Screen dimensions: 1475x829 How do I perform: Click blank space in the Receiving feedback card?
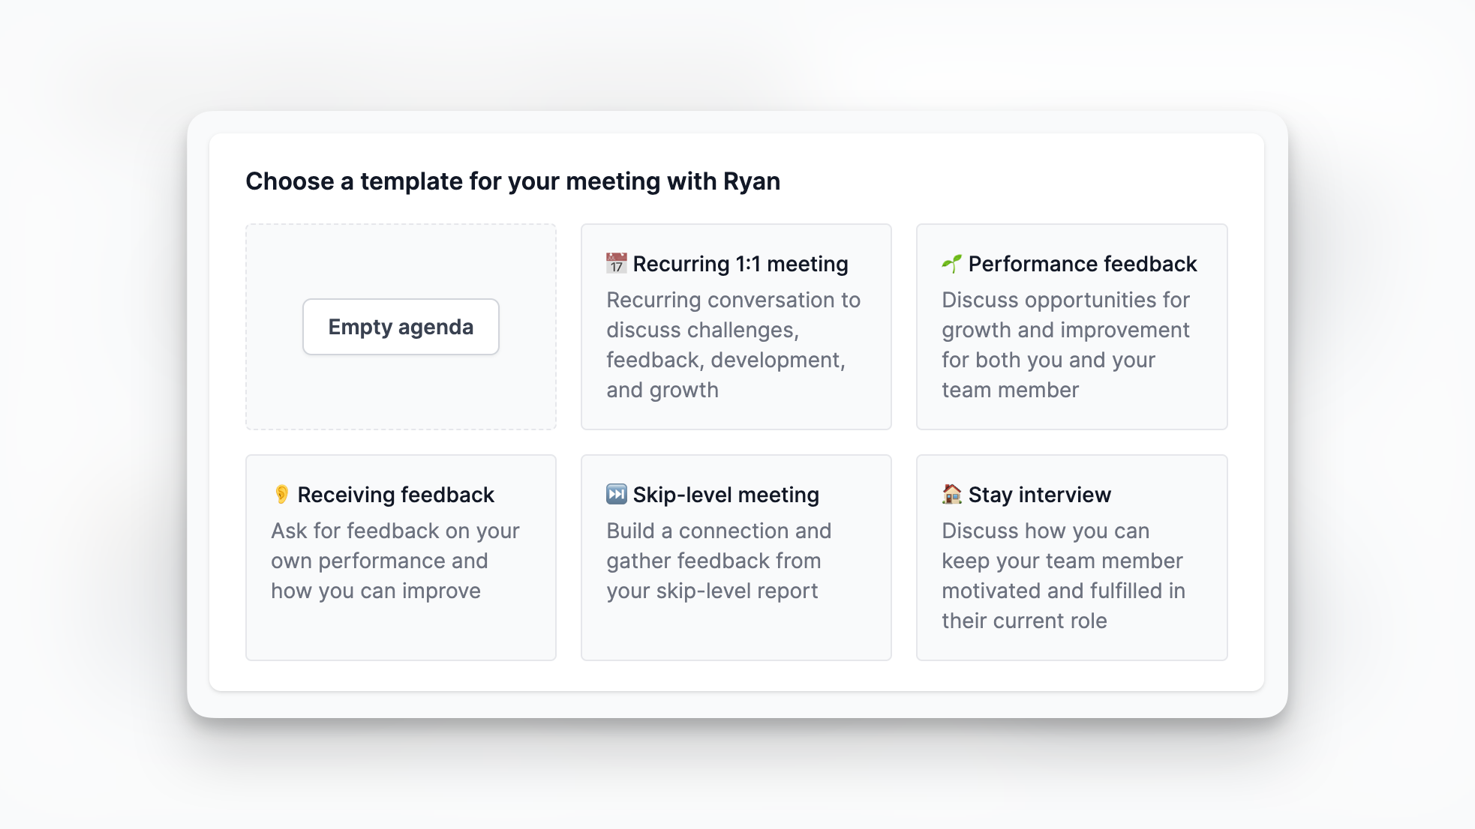click(401, 633)
